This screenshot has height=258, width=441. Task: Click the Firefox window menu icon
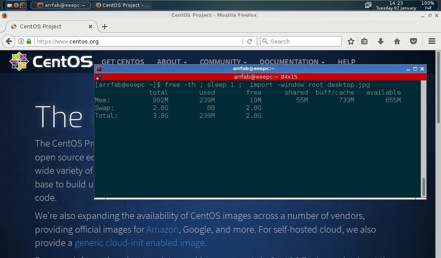point(4,15)
